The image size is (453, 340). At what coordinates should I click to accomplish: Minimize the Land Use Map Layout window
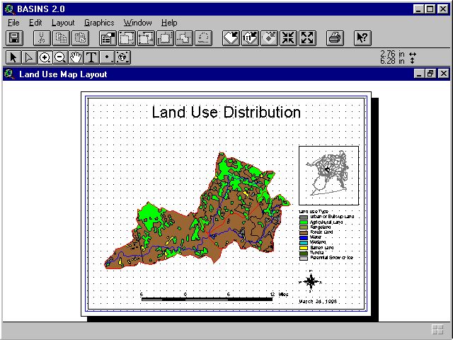[x=418, y=74]
